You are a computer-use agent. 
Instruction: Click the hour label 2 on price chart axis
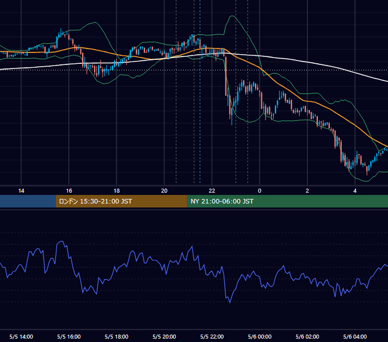pos(308,191)
